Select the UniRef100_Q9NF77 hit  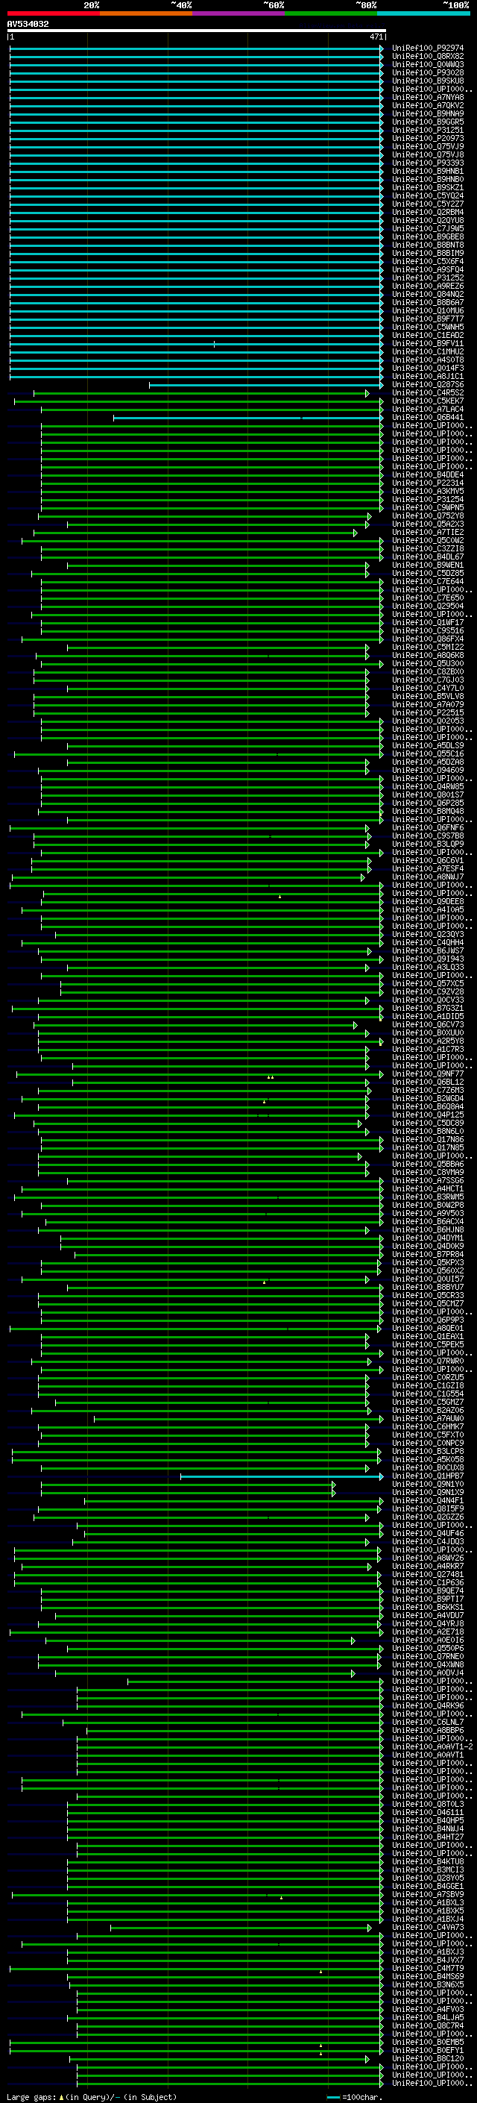(427, 1074)
